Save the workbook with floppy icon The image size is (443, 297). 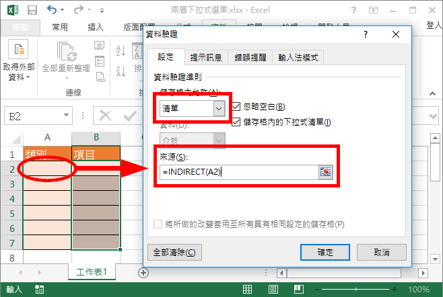[32, 10]
